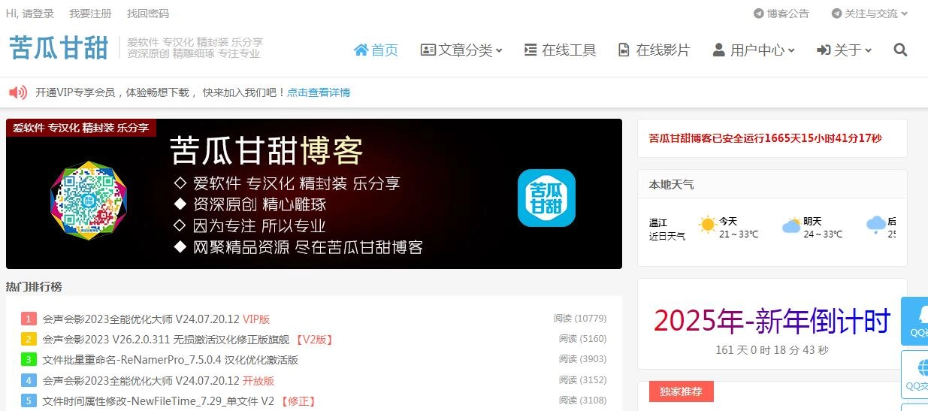Click the 我要注册 registration link
928x411 pixels.
(90, 14)
